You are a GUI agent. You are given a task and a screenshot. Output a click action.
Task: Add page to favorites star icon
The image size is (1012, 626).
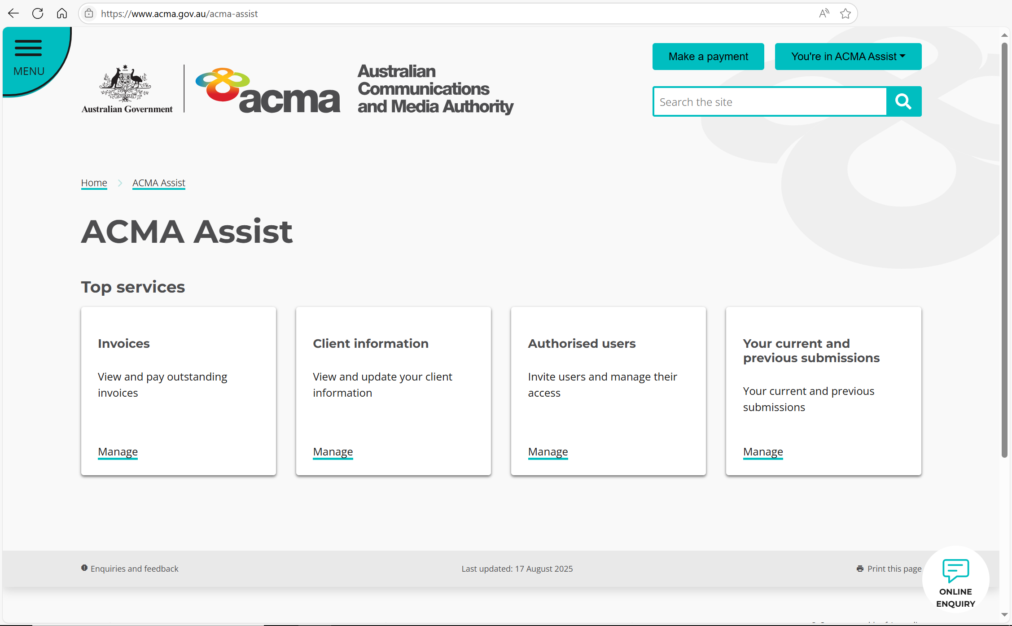click(846, 13)
